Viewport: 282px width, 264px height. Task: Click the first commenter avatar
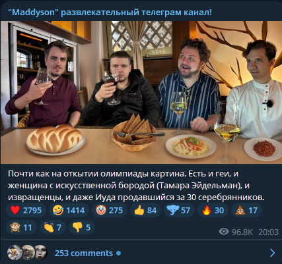pos(15,253)
